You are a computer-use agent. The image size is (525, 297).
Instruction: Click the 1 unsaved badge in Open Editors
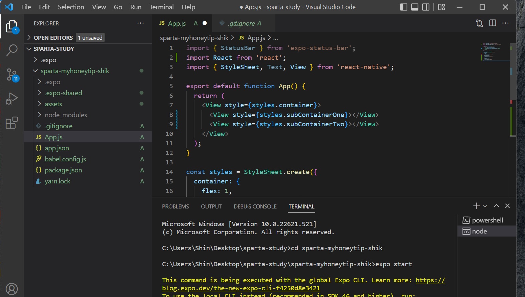tap(90, 38)
